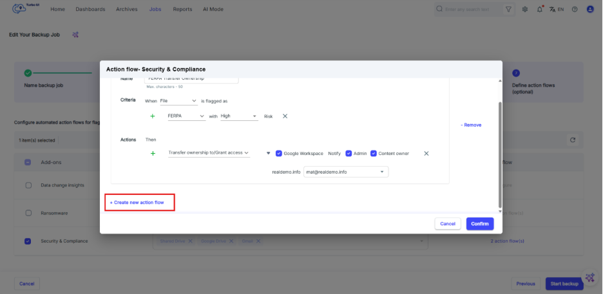This screenshot has width=603, height=294.
Task: Open the user profile avatar
Action: pos(589,10)
